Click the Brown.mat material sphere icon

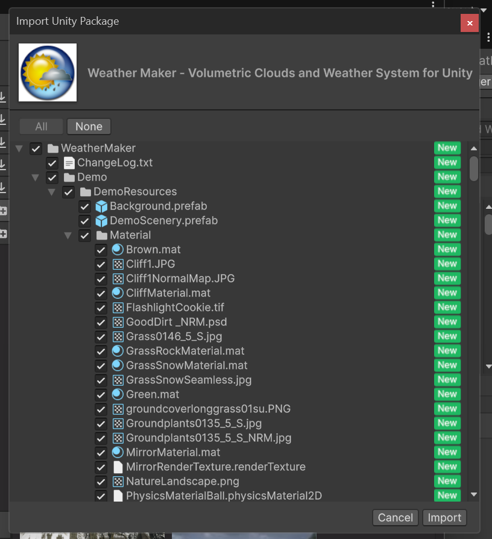[x=118, y=250]
